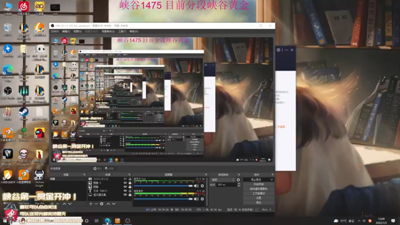
Task: Open 视图(V) menu in OBS
Action: pos(77,31)
